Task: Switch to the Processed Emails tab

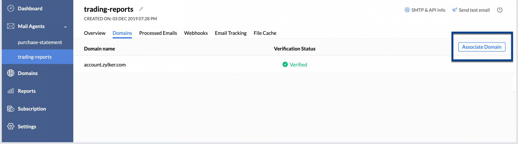Action: coord(158,33)
